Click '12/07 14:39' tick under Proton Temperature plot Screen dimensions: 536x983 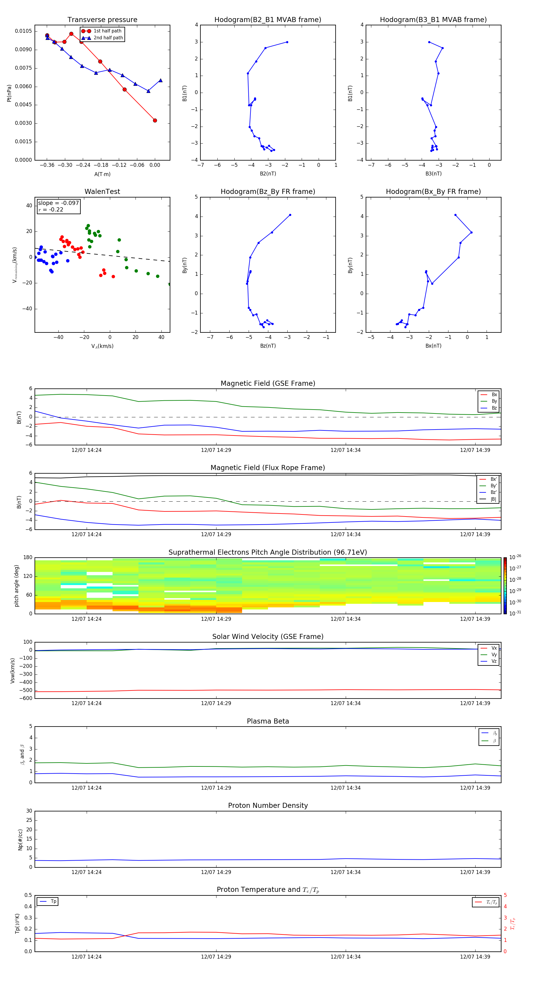click(475, 957)
